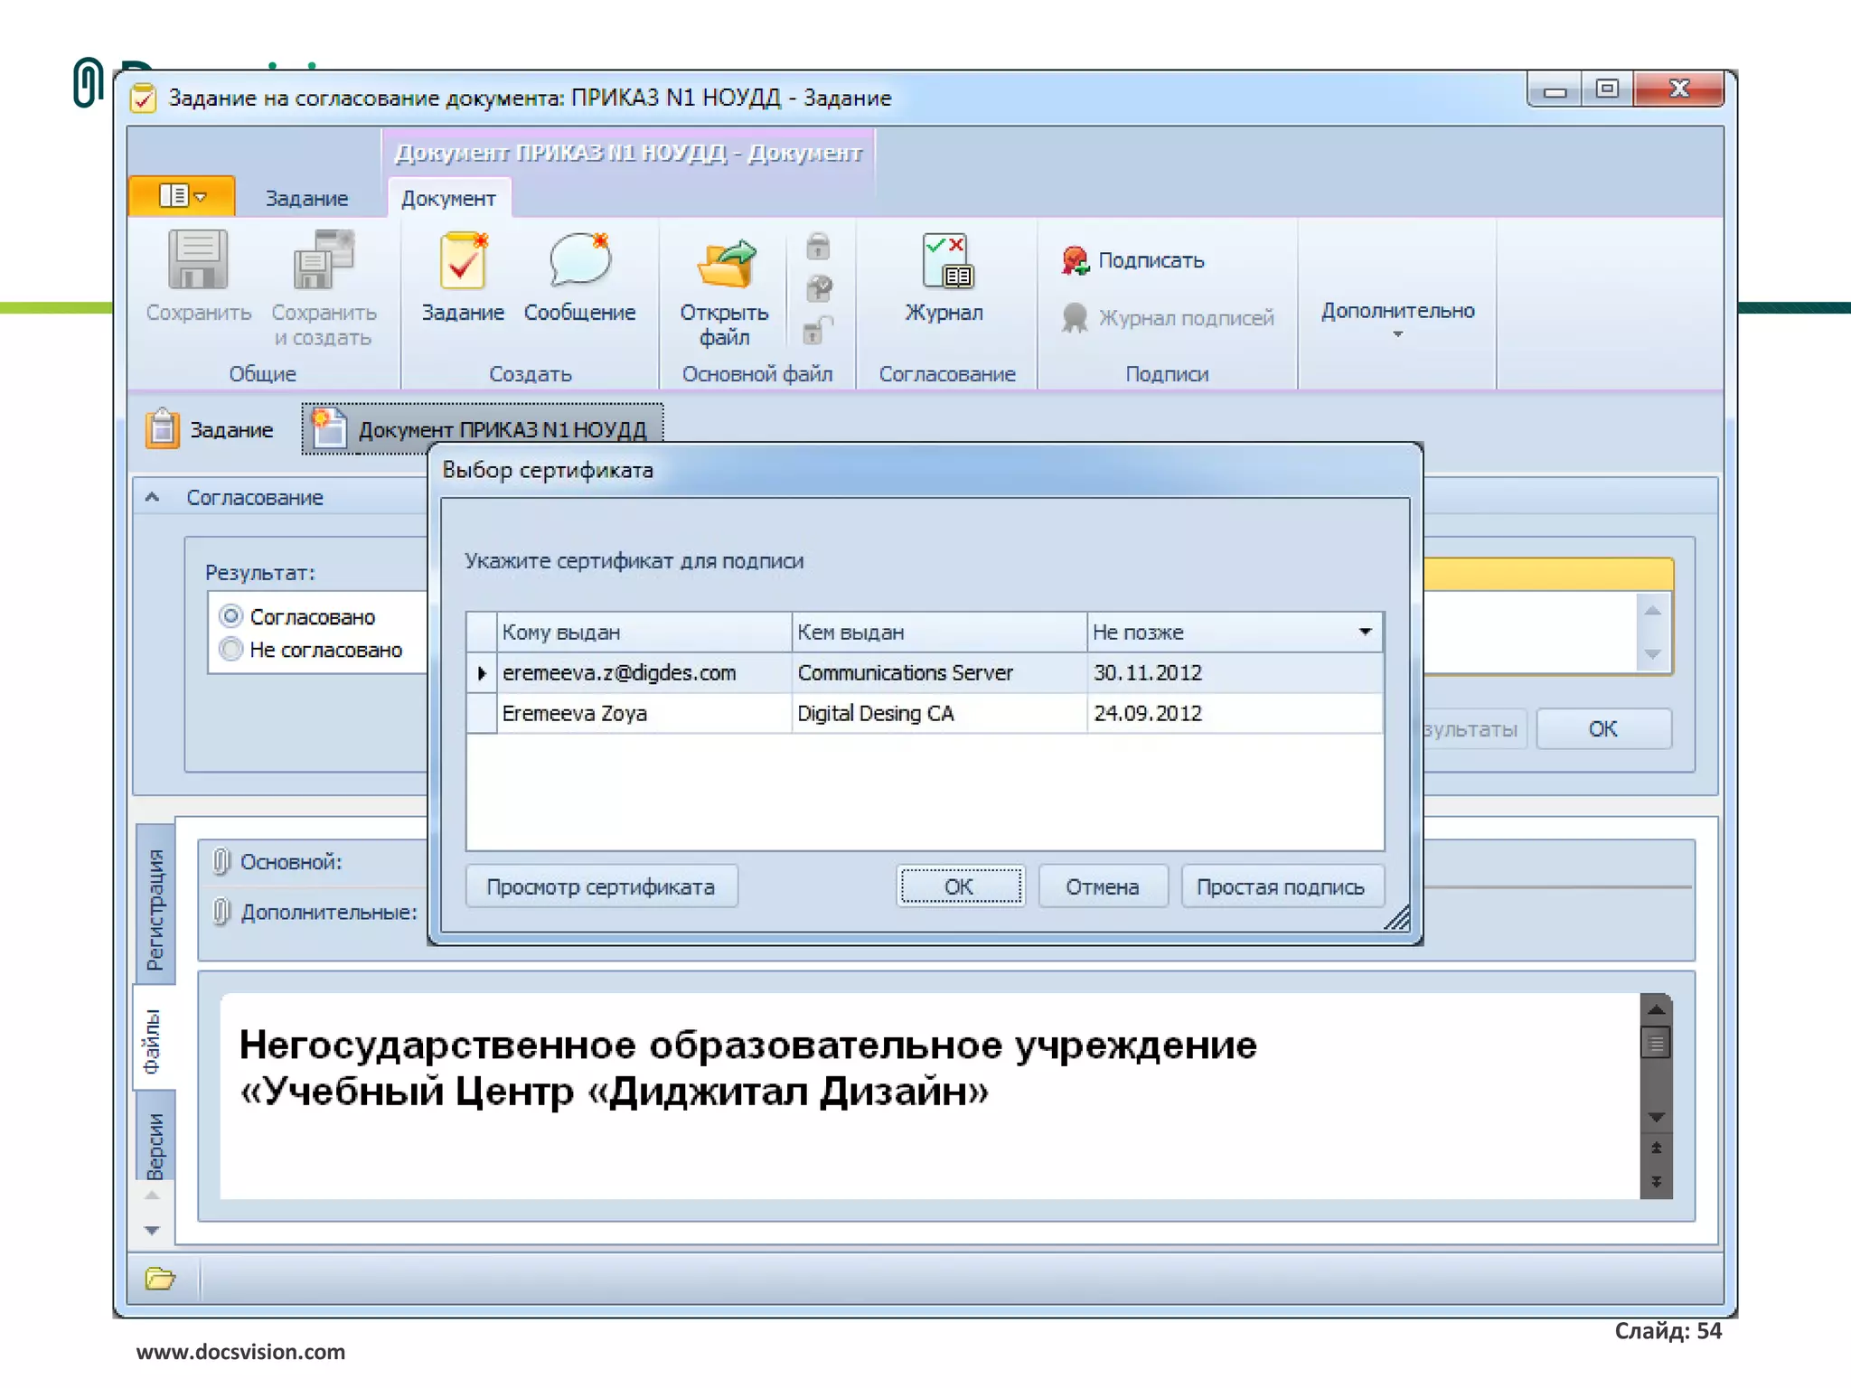Click the Простая подпись button
This screenshot has height=1388, width=1851.
pyautogui.click(x=1282, y=886)
